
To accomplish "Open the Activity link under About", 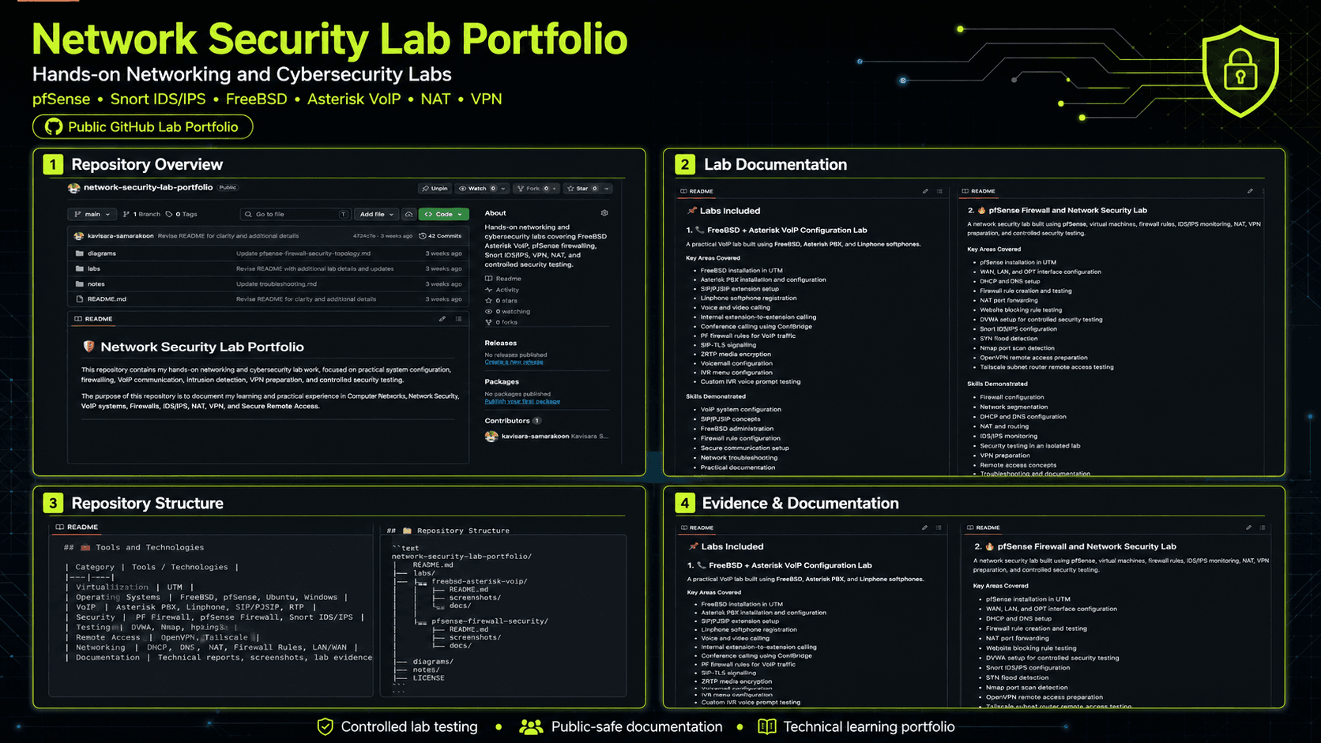I will [502, 290].
